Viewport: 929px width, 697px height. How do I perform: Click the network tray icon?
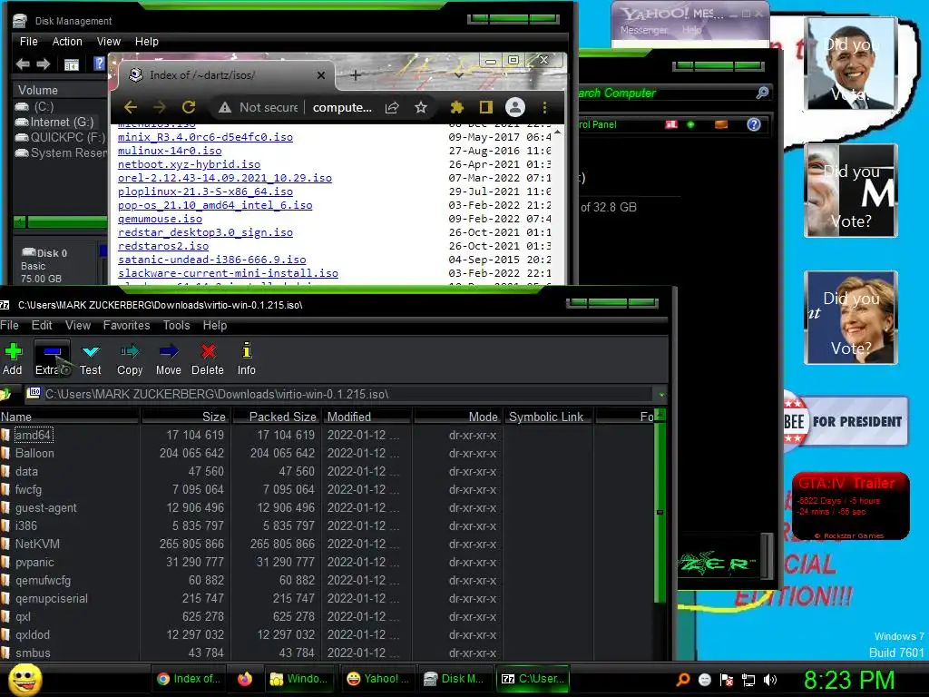click(x=748, y=680)
